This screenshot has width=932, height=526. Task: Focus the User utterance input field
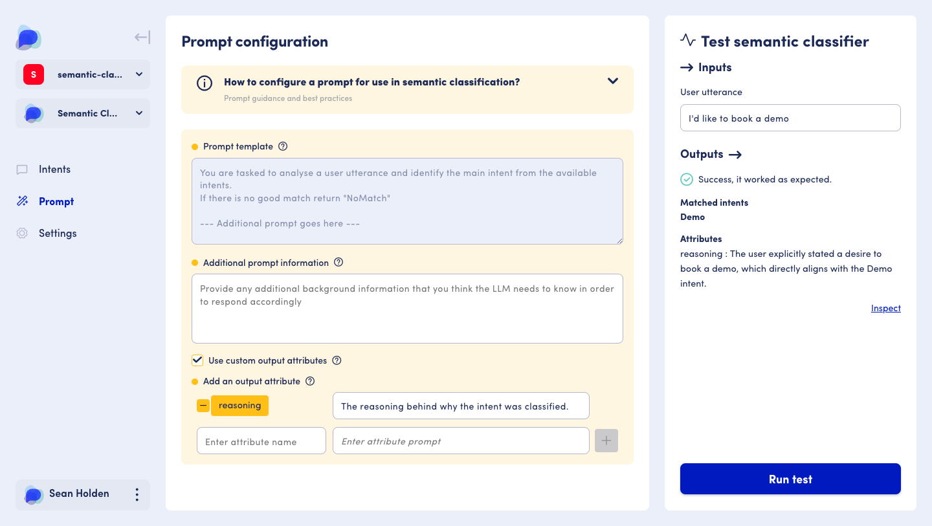click(x=790, y=118)
